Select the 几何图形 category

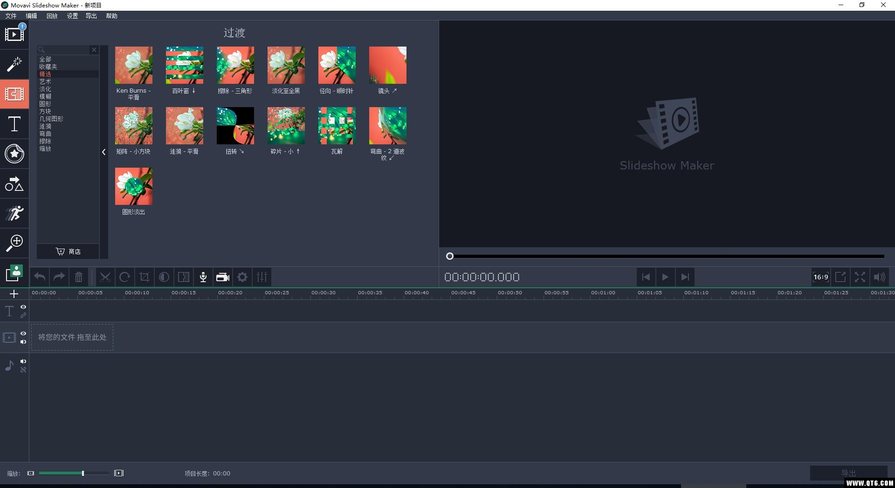point(51,119)
